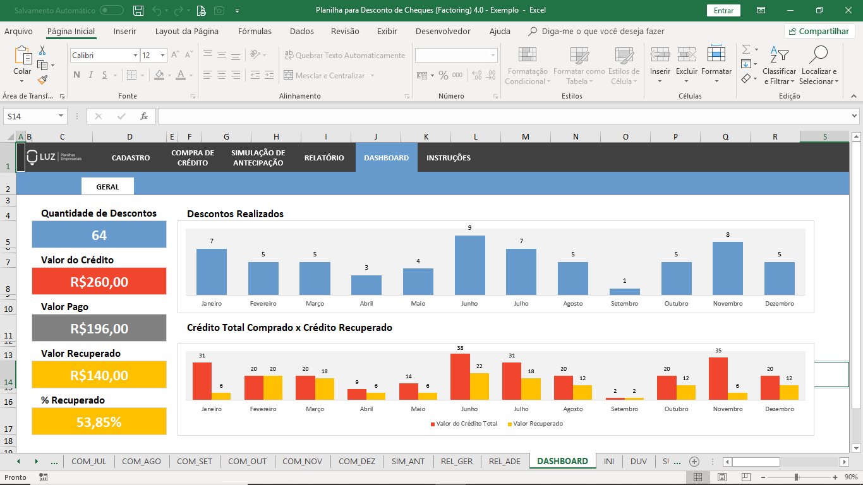Click the zoom in plus icon

(x=835, y=477)
